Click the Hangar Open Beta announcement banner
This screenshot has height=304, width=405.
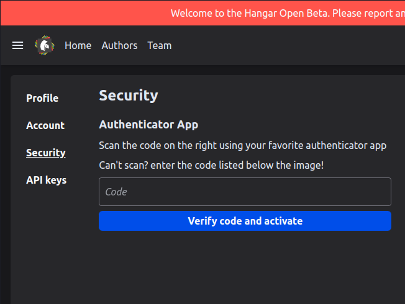(x=202, y=13)
